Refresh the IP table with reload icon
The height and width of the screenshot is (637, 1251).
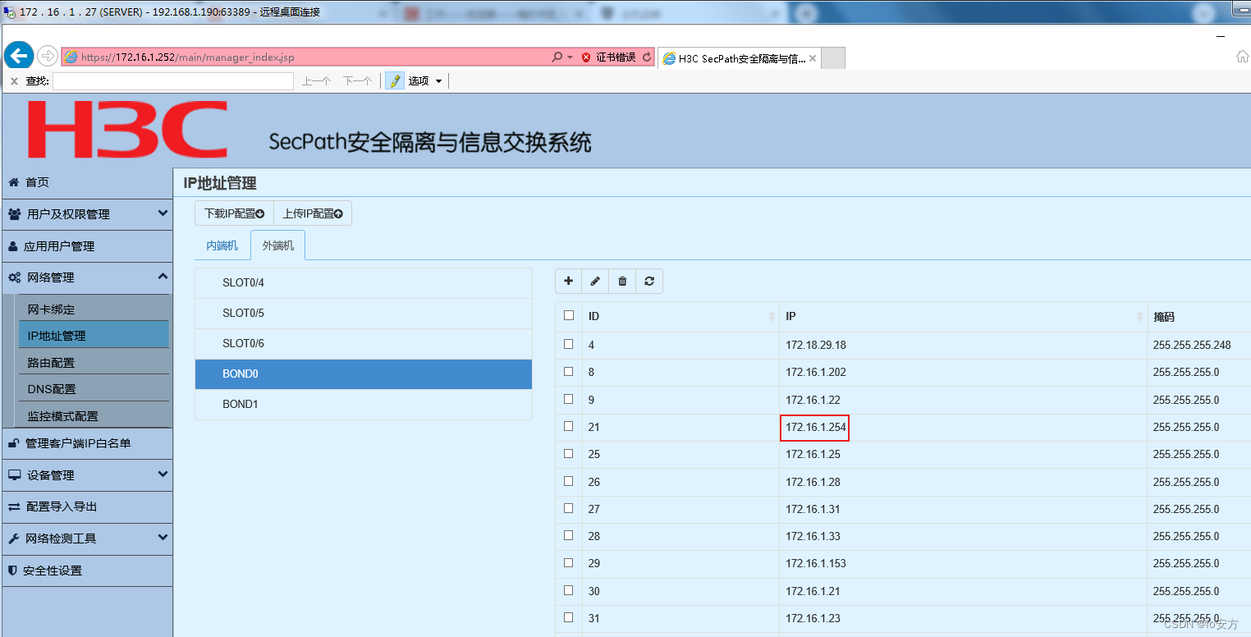click(649, 281)
